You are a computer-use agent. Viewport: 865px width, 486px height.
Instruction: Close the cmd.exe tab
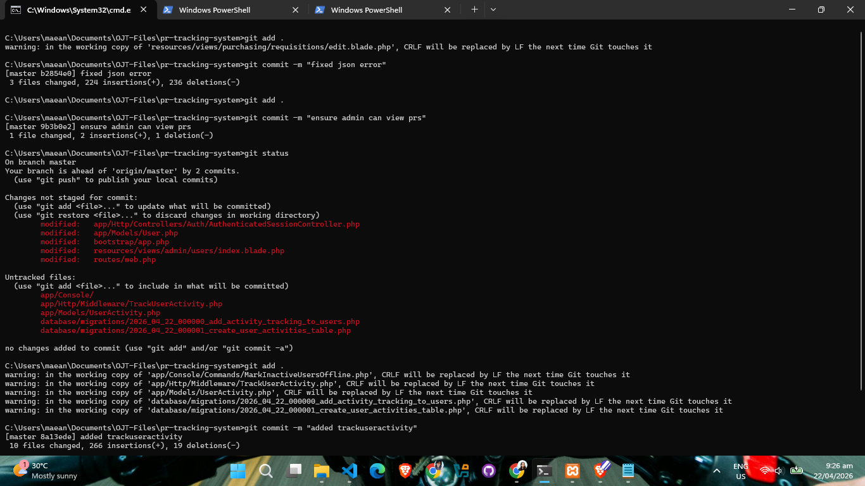click(144, 10)
